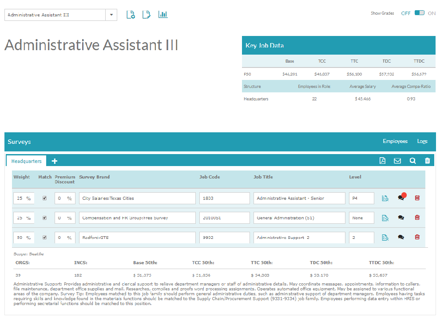View the Logs link

click(x=422, y=141)
